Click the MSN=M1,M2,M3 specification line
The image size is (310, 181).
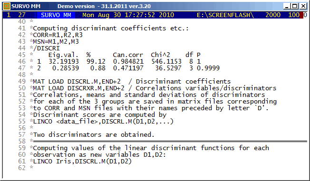(56, 42)
